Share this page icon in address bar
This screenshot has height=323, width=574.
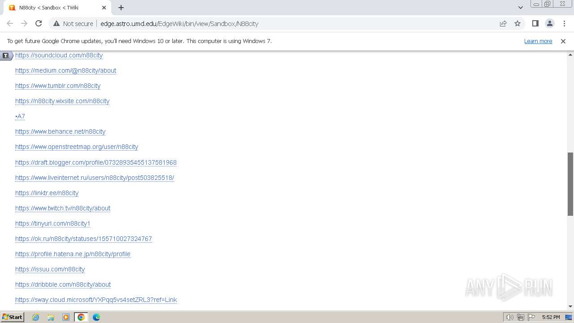[x=503, y=23]
